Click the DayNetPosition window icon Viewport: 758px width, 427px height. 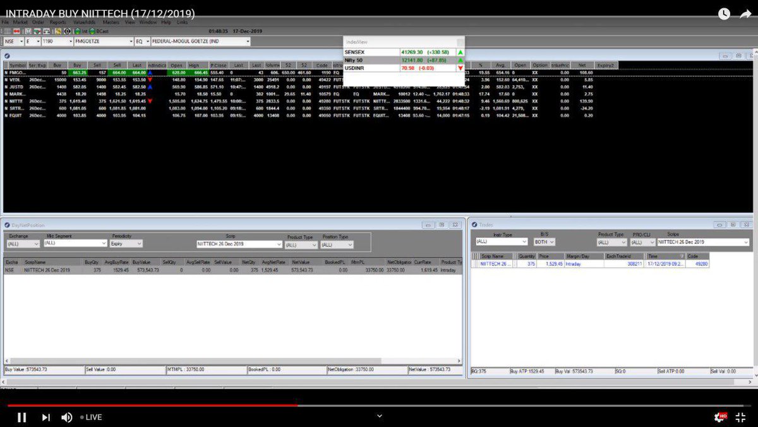[x=6, y=225]
